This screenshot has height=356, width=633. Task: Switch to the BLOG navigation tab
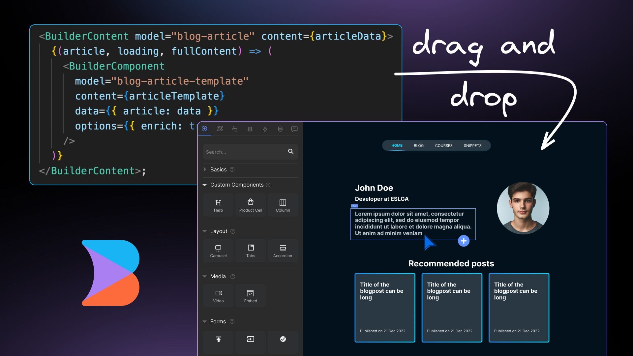tap(418, 145)
